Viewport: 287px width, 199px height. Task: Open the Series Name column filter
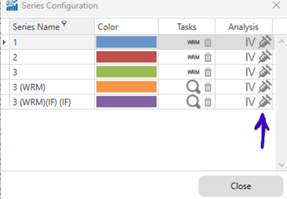(64, 24)
